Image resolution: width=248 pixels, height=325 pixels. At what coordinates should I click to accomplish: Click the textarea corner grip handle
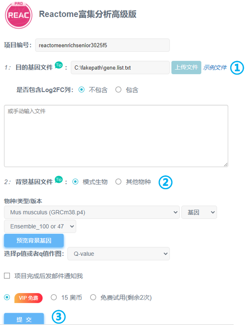click(x=226, y=165)
